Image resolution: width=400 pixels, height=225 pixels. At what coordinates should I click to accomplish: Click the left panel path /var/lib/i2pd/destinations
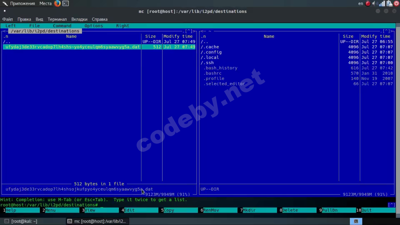pyautogui.click(x=45, y=31)
